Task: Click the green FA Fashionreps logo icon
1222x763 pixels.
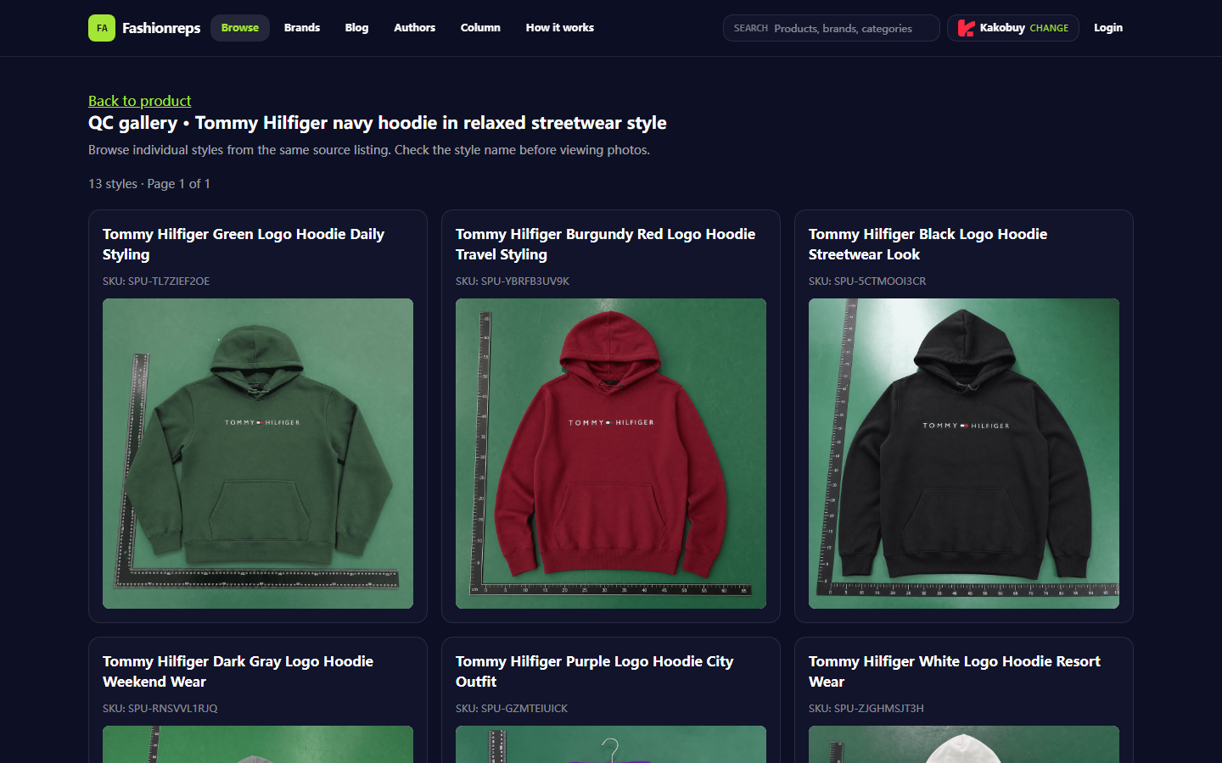Action: click(102, 28)
